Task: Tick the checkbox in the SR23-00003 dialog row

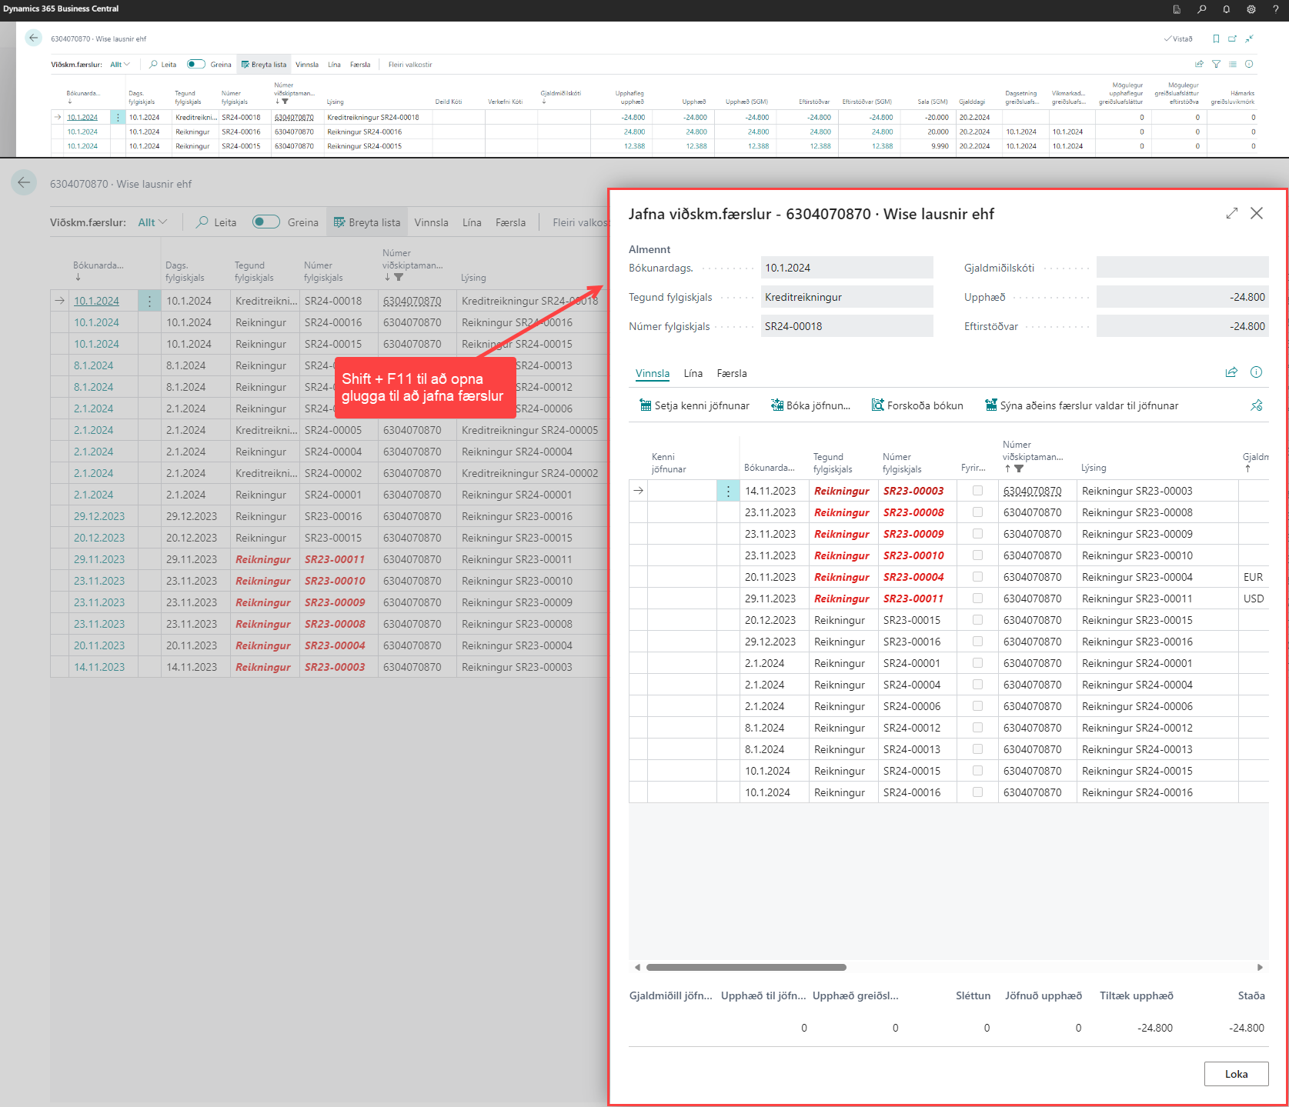Action: coord(977,491)
